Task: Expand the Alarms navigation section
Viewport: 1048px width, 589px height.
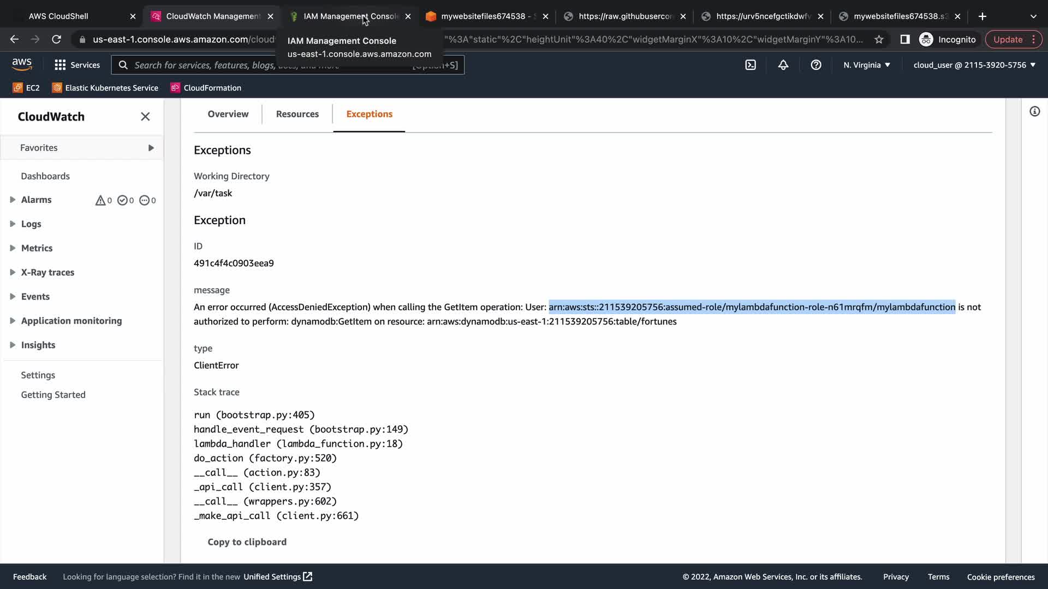Action: click(x=13, y=200)
